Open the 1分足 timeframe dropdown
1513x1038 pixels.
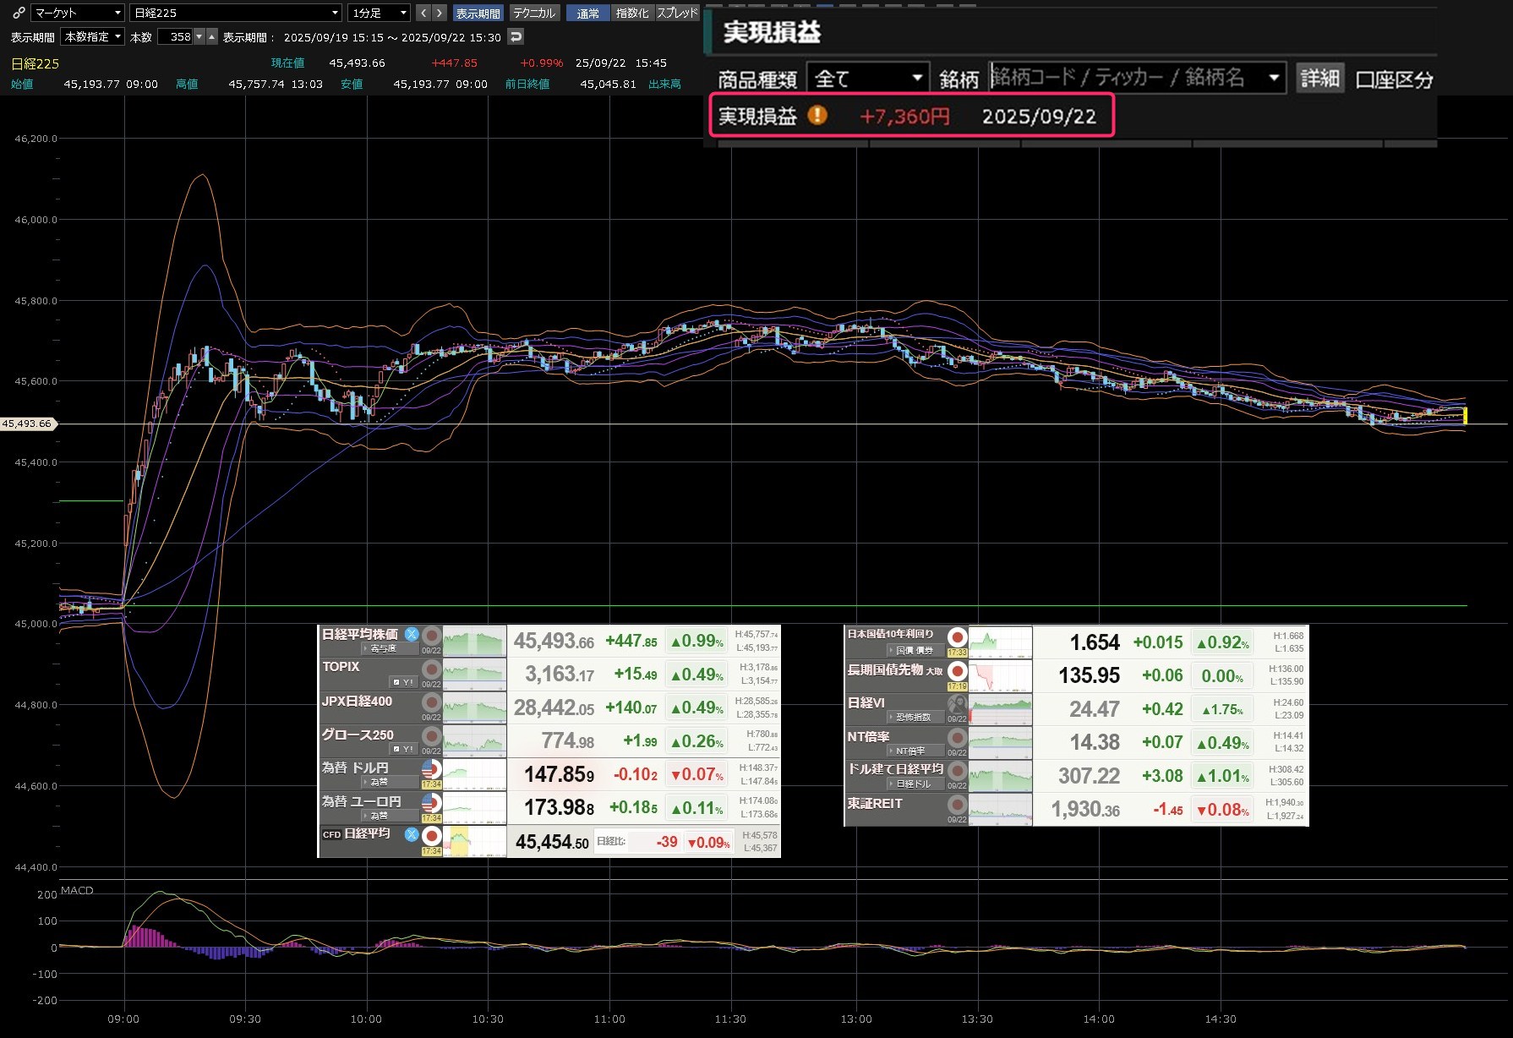[x=379, y=13]
